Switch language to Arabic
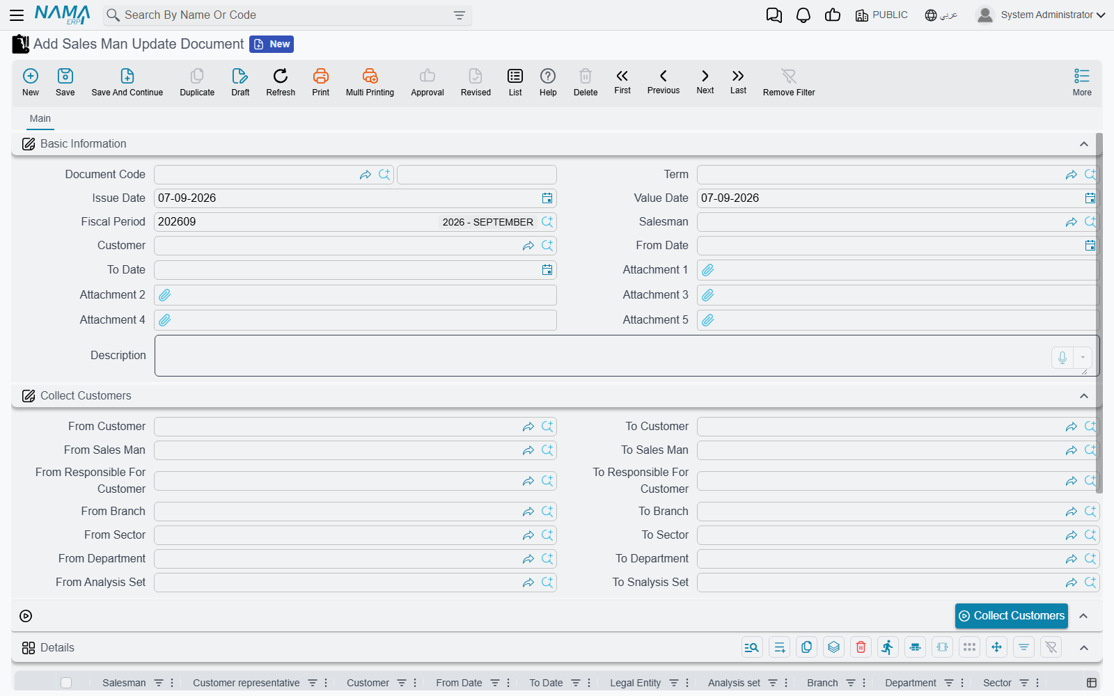Image resolution: width=1114 pixels, height=696 pixels. (941, 15)
